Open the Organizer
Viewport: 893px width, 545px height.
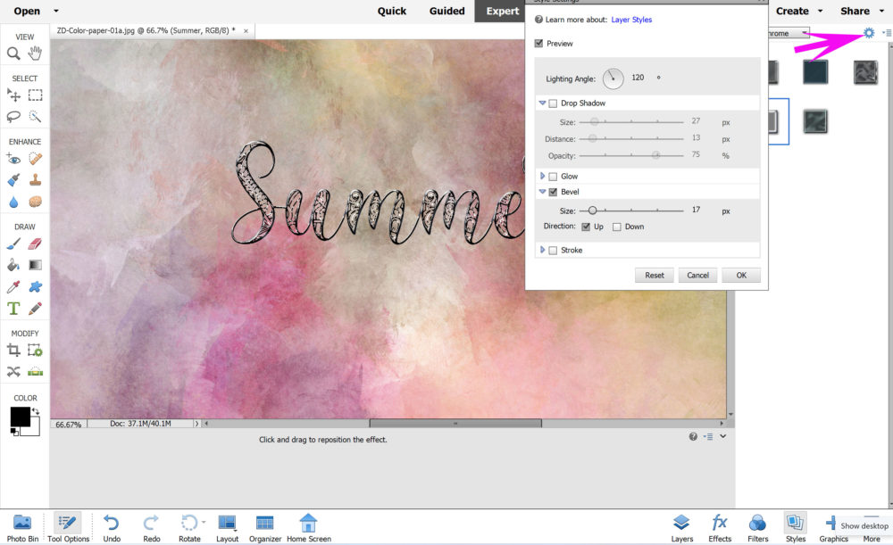point(265,527)
